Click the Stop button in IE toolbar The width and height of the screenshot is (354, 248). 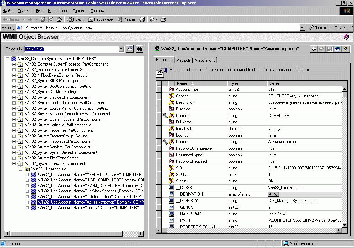(43, 19)
